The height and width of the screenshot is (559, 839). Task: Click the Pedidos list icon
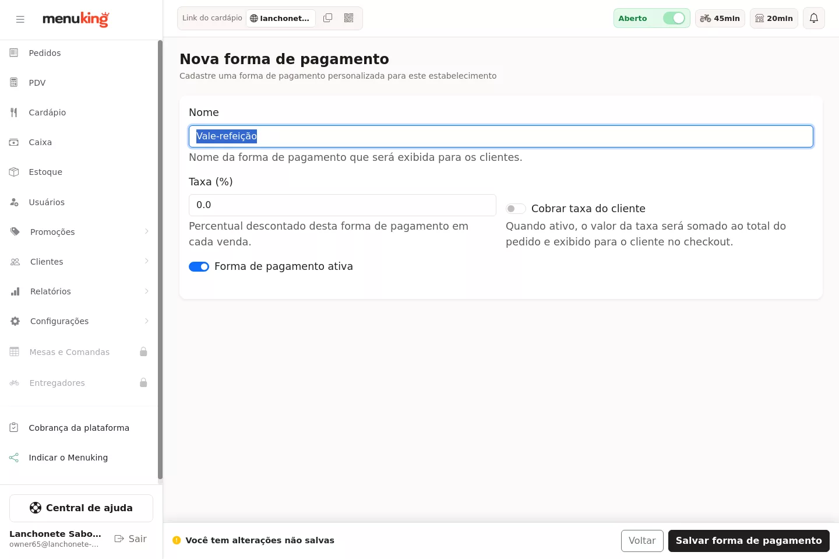[14, 53]
